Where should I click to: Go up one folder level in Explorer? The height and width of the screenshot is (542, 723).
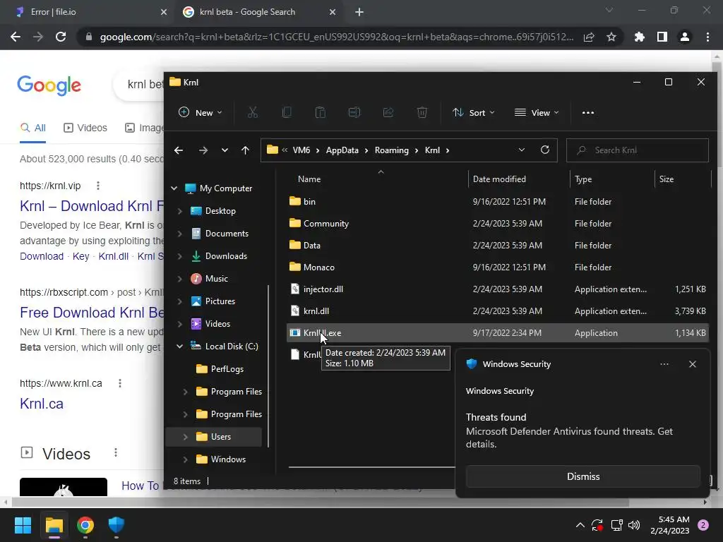(245, 150)
